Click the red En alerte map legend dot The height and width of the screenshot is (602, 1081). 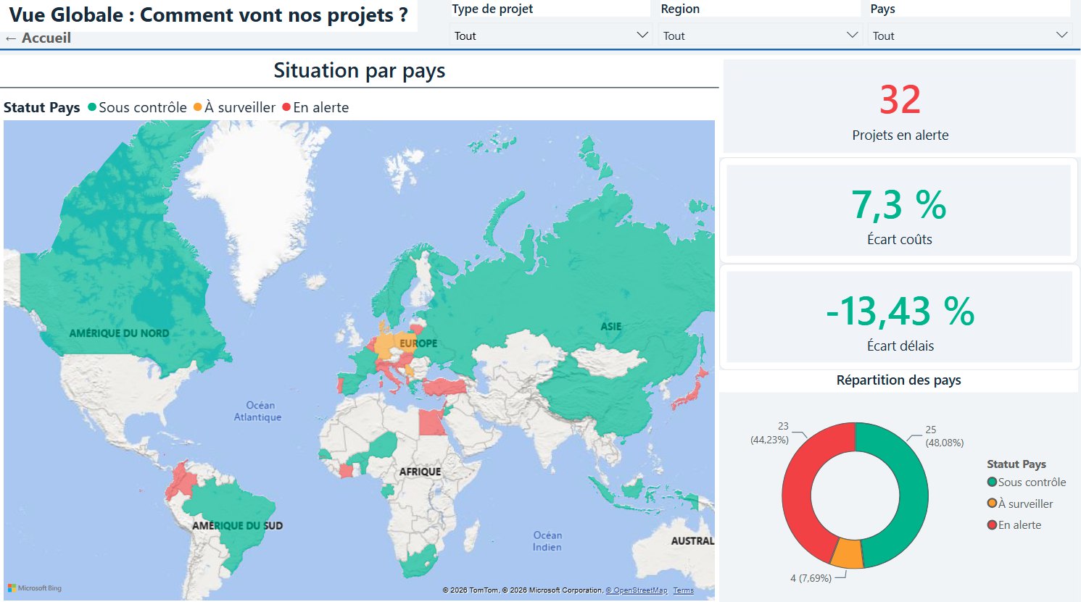(286, 107)
